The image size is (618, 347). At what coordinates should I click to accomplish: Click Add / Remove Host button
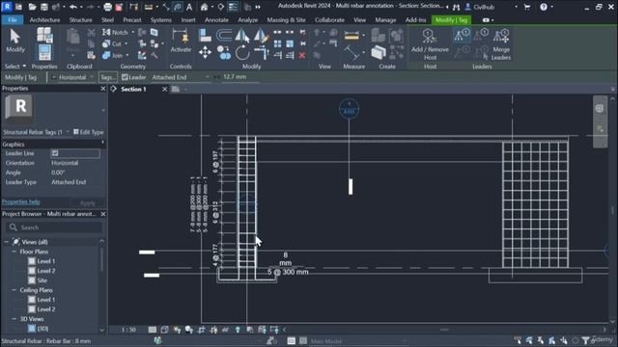tap(430, 44)
